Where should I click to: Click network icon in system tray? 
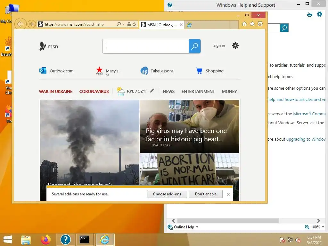(x=290, y=240)
